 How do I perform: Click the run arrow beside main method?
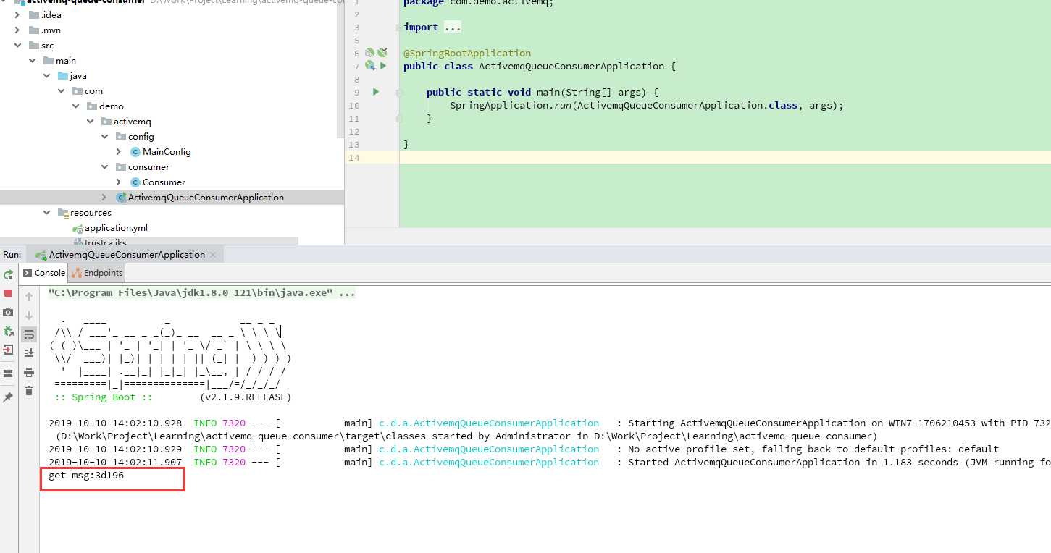pos(376,92)
